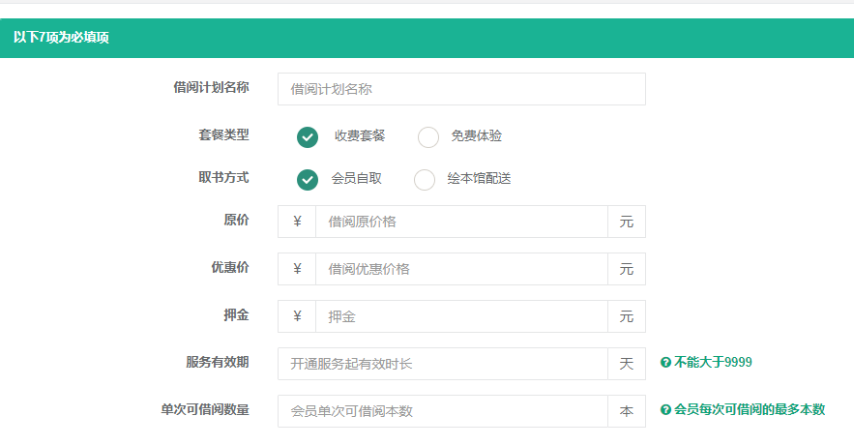
Task: Select the 免费体验 radio option
Action: pyautogui.click(x=428, y=137)
